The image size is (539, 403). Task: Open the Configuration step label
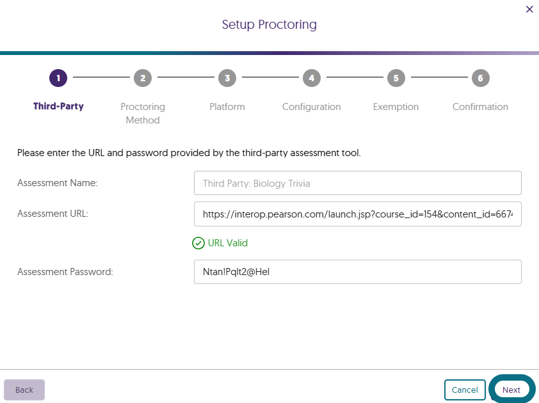pos(312,107)
